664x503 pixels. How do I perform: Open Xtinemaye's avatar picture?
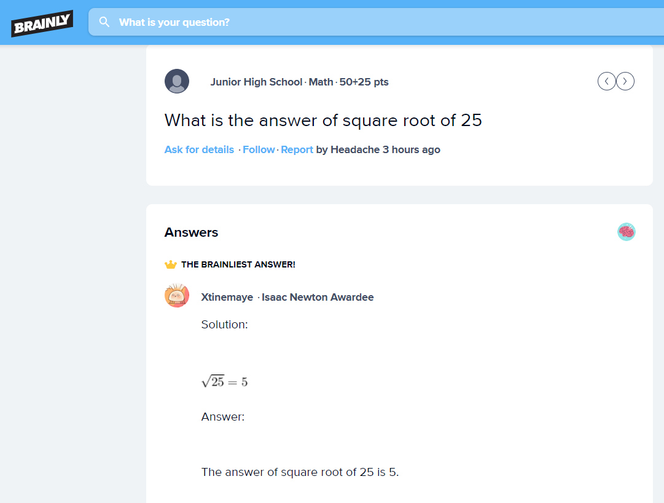(x=176, y=295)
